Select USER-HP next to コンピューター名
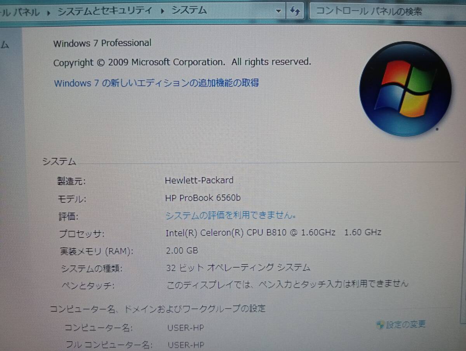The width and height of the screenshot is (466, 351). (x=186, y=328)
